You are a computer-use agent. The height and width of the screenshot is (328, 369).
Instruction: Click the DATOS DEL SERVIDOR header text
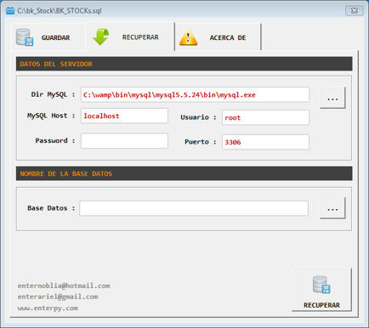click(56, 64)
